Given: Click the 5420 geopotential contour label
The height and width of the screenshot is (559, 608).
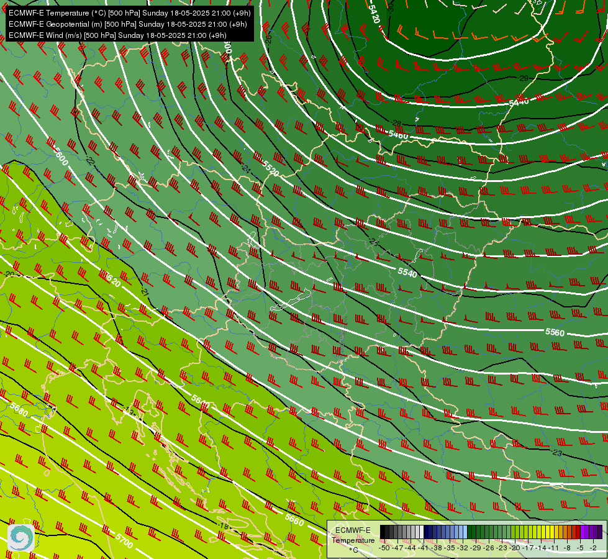Looking at the screenshot, I should (x=374, y=14).
